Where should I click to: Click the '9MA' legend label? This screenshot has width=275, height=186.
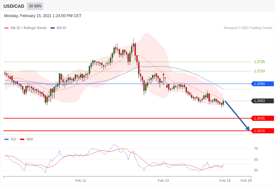coord(30,139)
